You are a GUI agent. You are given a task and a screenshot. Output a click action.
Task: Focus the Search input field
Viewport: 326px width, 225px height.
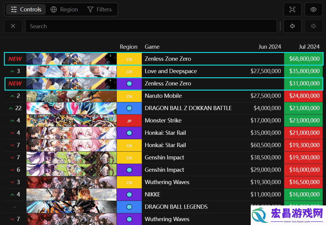(151, 26)
